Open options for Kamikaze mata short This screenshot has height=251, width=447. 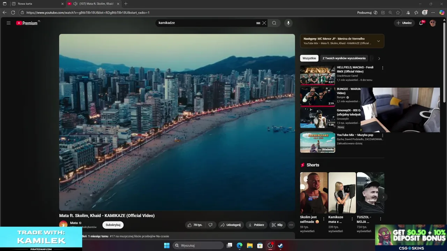352,219
